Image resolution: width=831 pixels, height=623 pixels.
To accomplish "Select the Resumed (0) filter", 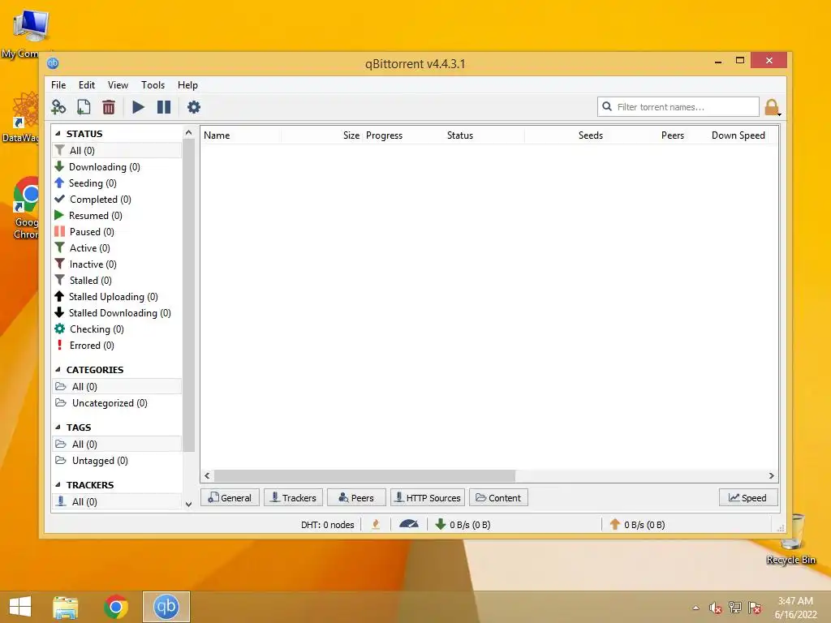I will (x=117, y=216).
